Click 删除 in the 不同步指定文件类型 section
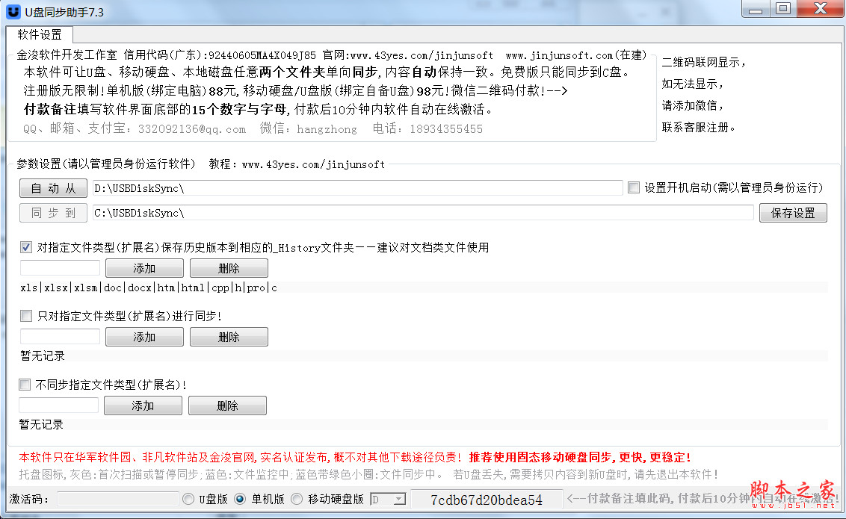Viewport: 846px width, 519px height. tap(228, 405)
